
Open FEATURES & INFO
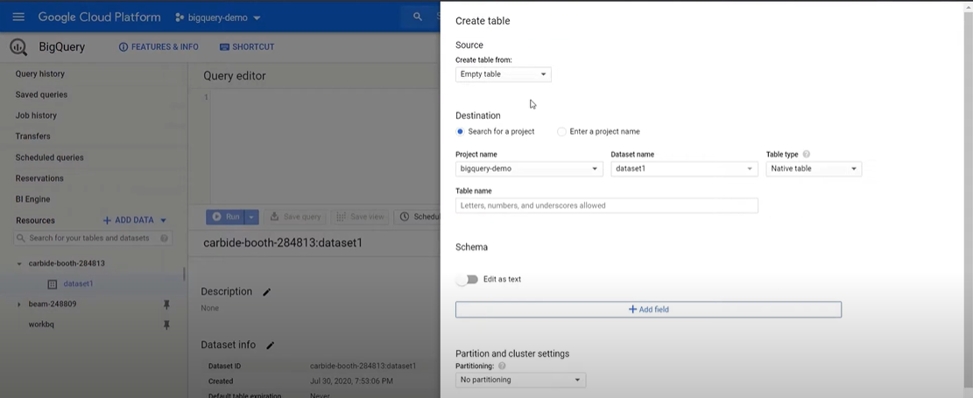coord(159,47)
